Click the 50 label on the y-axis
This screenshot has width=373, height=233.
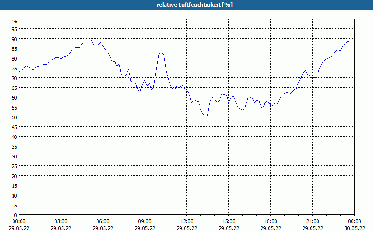pyautogui.click(x=14, y=117)
